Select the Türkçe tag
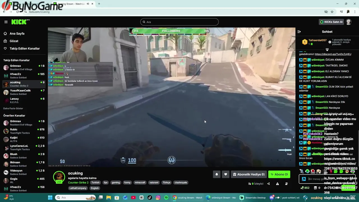The width and height of the screenshot is (359, 202). pyautogui.click(x=167, y=182)
